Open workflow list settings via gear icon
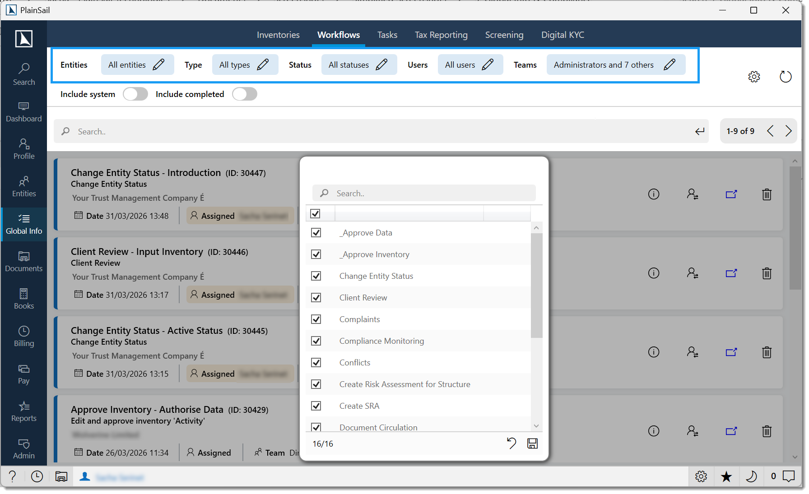This screenshot has height=494, width=809. click(754, 77)
